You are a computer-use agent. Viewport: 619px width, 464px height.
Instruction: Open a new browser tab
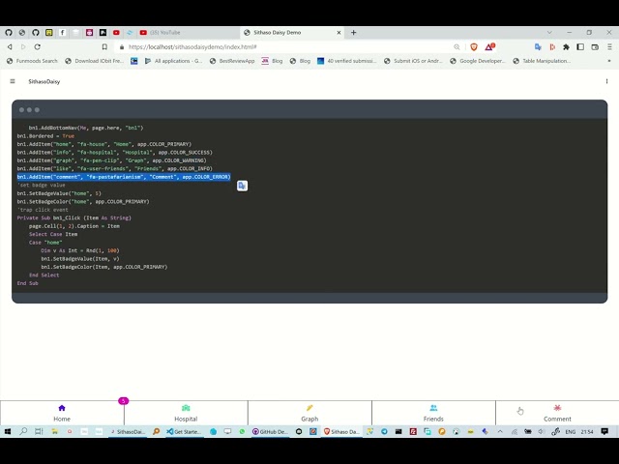353,32
